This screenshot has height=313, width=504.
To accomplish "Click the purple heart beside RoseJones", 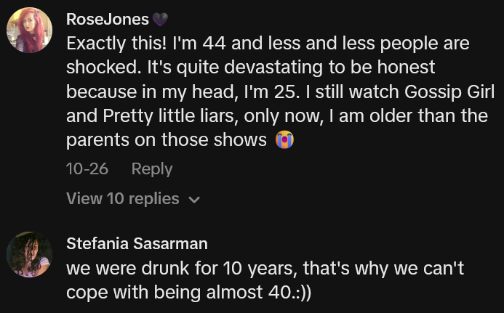I will (x=160, y=19).
